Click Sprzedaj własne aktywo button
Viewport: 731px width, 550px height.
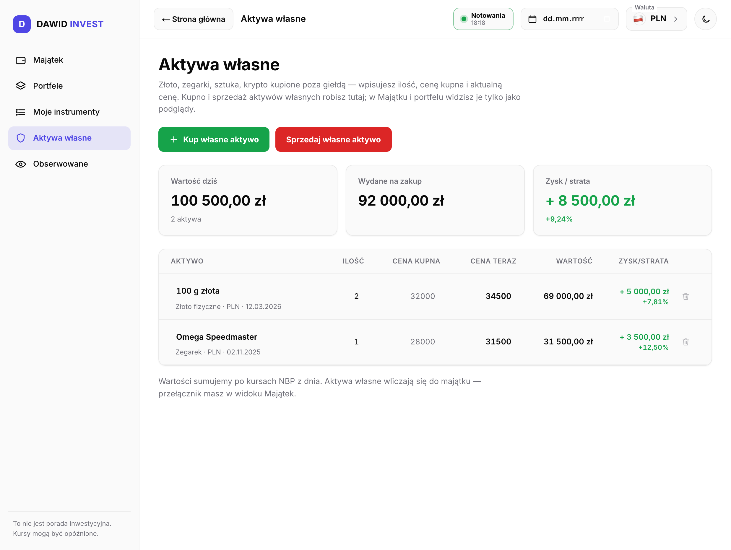pos(334,139)
